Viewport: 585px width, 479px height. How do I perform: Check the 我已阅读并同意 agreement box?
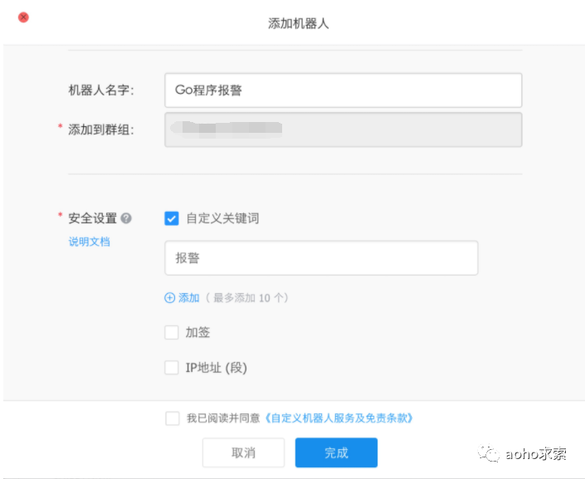click(173, 418)
